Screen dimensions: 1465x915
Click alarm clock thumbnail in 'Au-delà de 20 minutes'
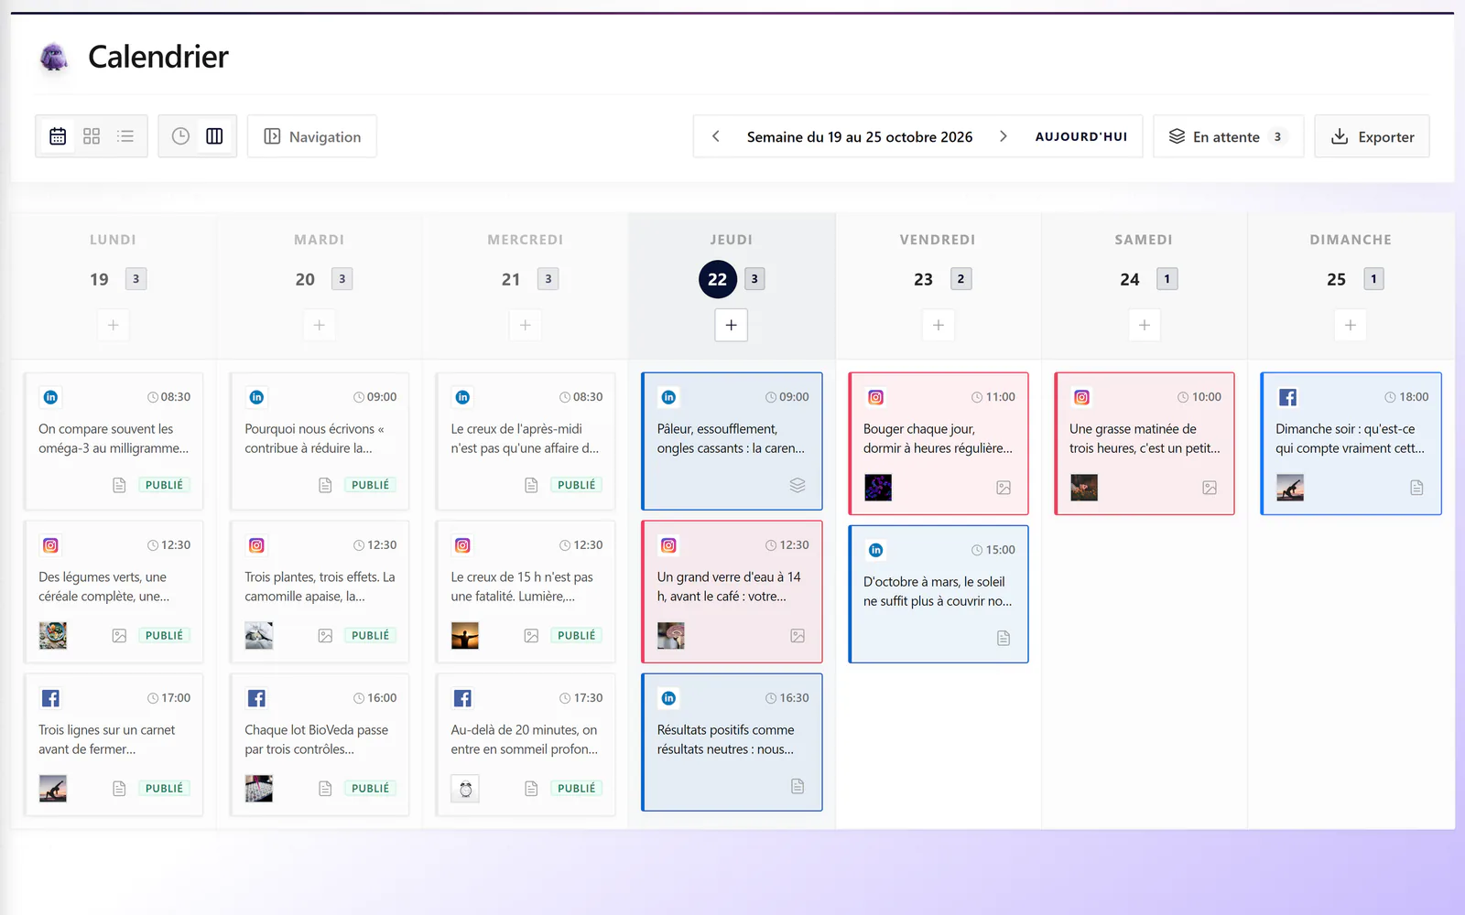465,788
